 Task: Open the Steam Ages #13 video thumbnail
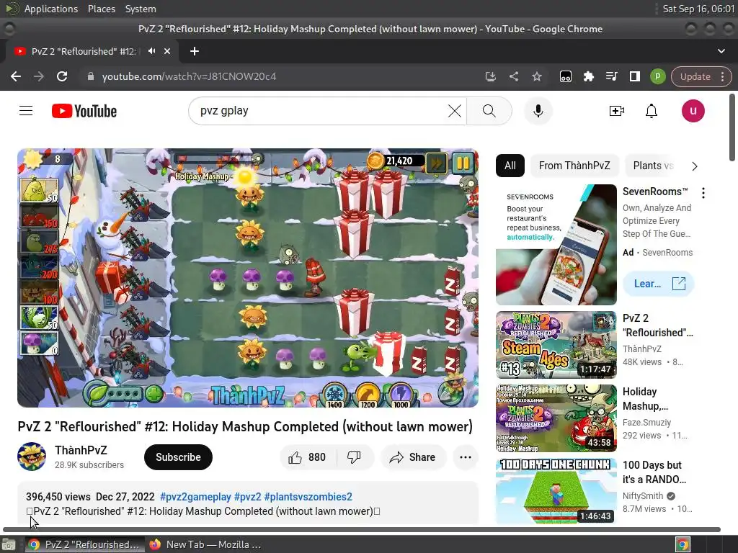[x=556, y=345]
